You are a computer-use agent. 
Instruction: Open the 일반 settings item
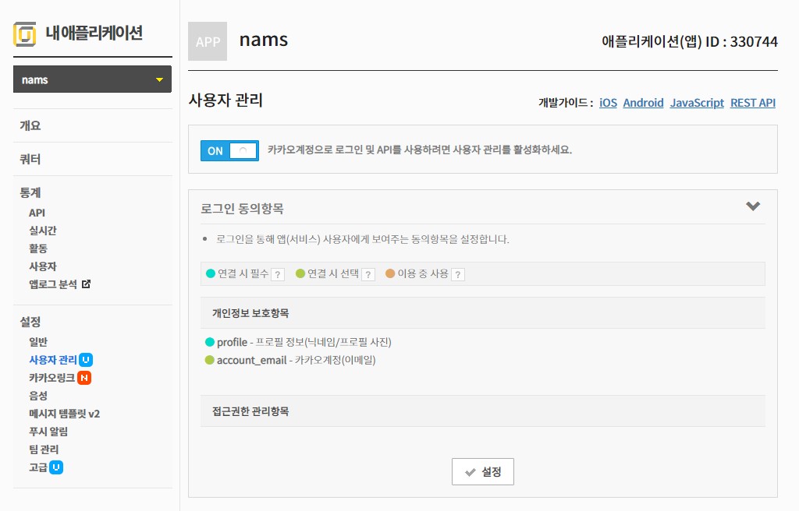pos(38,341)
